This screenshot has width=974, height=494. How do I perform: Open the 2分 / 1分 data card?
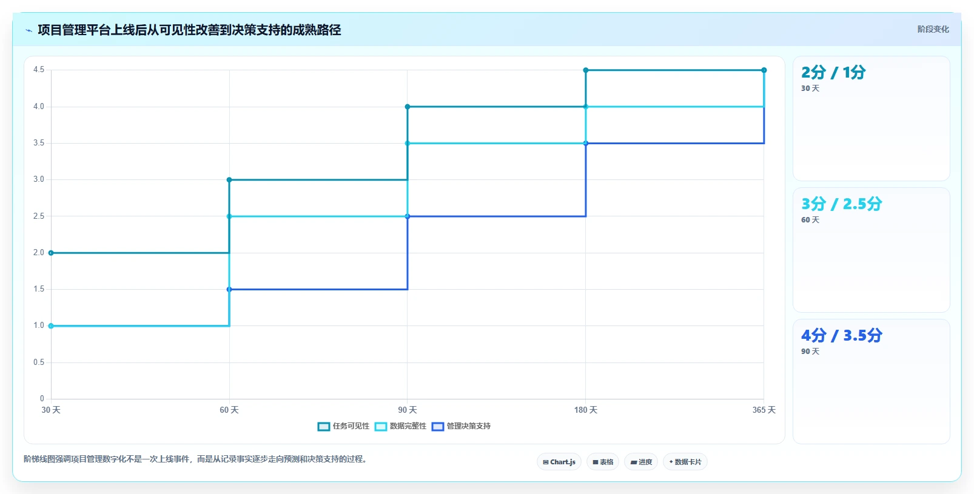click(x=872, y=119)
